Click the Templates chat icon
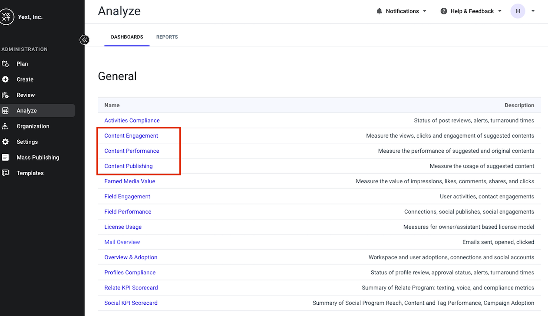Image resolution: width=548 pixels, height=316 pixels. tap(5, 173)
